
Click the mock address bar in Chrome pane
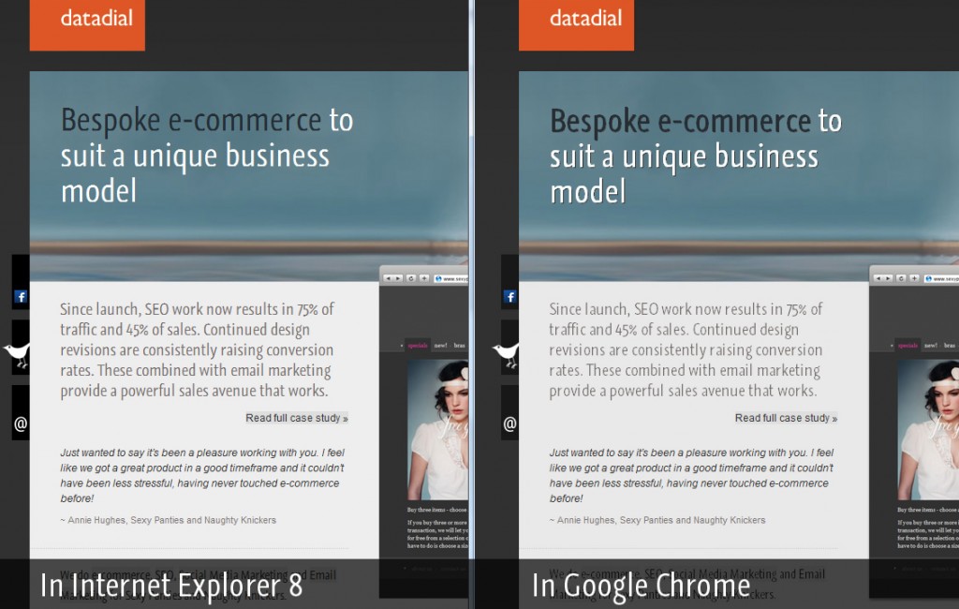940,278
